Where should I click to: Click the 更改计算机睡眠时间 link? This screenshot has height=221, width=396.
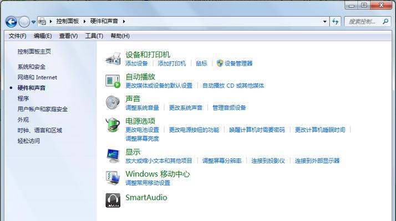tap(320, 130)
